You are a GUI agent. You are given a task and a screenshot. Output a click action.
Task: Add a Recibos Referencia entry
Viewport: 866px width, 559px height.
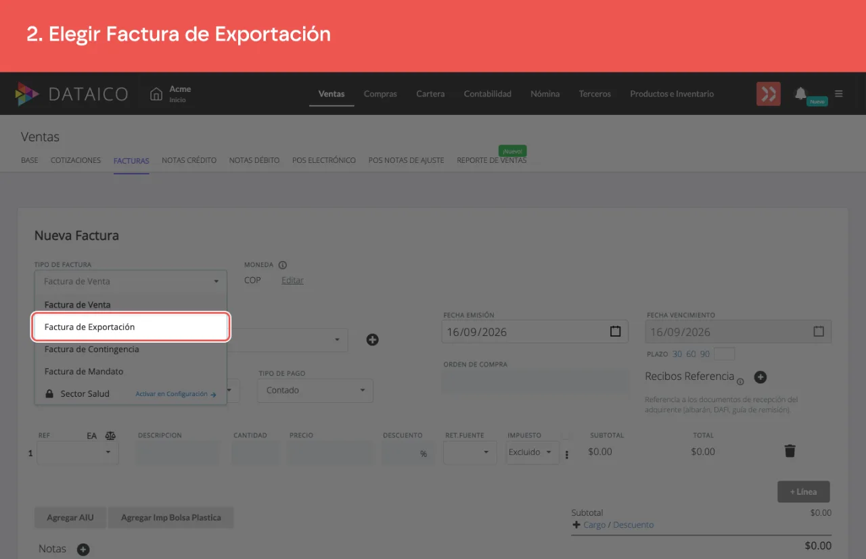(x=760, y=377)
